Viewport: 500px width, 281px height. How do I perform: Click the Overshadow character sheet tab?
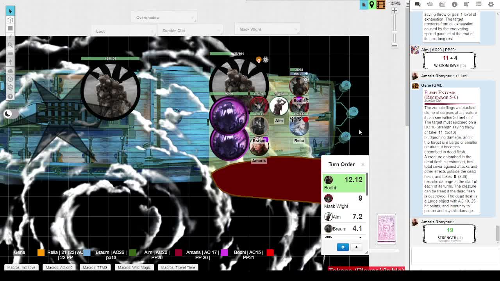tap(163, 18)
